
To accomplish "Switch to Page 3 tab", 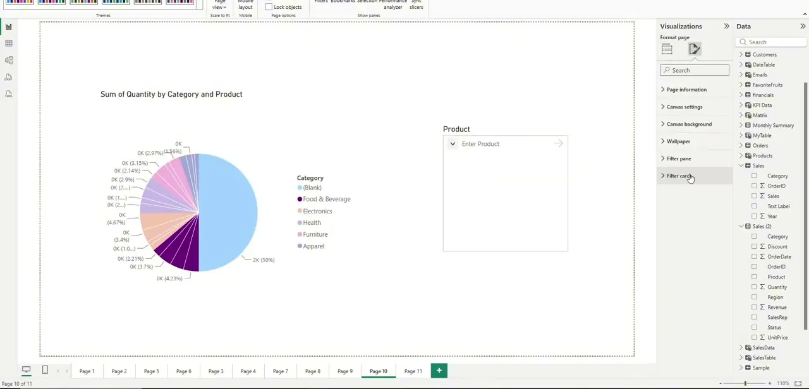I will [216, 371].
